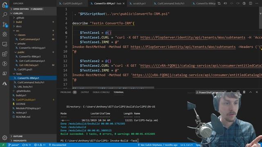Click the Van Gulick Stéphane blame annotation
Image resolution: width=262 pixels, height=147 pixels.
[157, 145]
